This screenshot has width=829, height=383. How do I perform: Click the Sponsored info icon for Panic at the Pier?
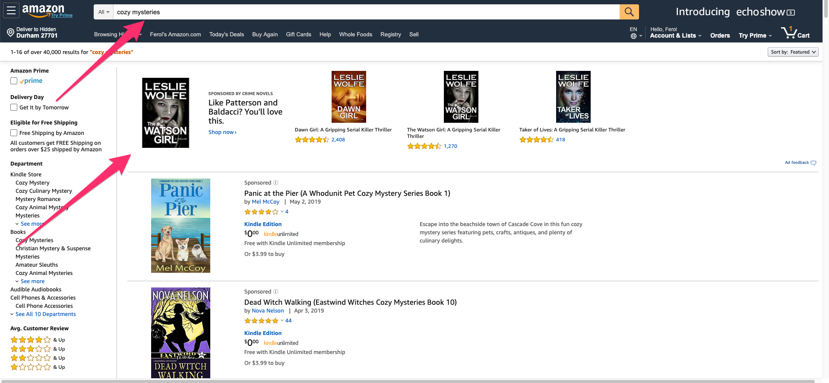[275, 183]
